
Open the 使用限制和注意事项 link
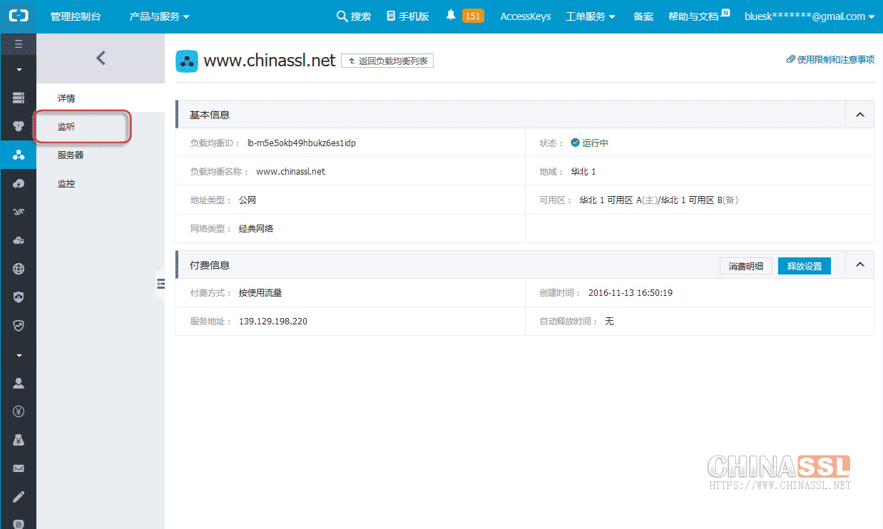(830, 60)
